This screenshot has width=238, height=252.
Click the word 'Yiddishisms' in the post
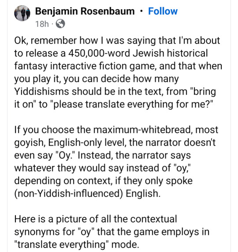[42, 91]
